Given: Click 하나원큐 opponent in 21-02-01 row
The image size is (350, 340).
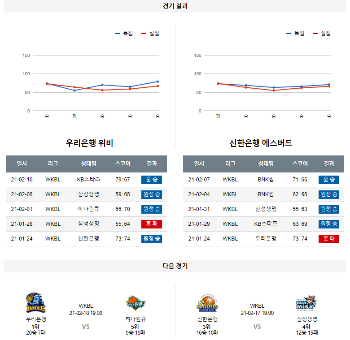Looking at the screenshot, I should 88,209.
